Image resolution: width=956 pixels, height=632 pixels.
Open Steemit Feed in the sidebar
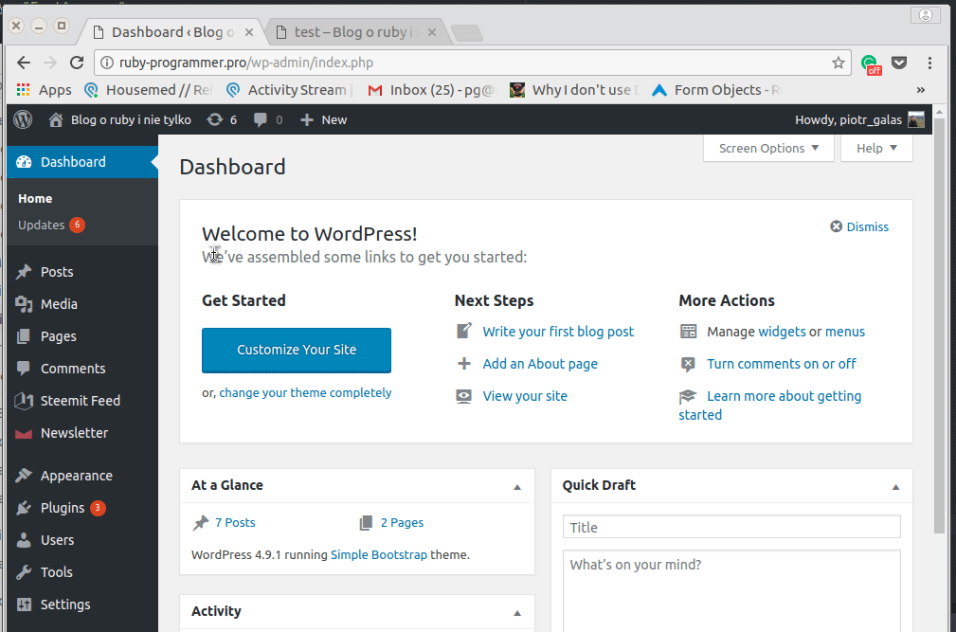[x=82, y=401]
